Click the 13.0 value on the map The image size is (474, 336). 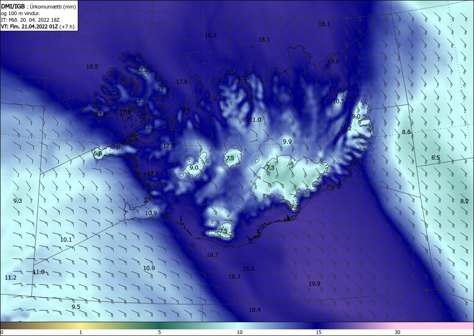click(100, 114)
